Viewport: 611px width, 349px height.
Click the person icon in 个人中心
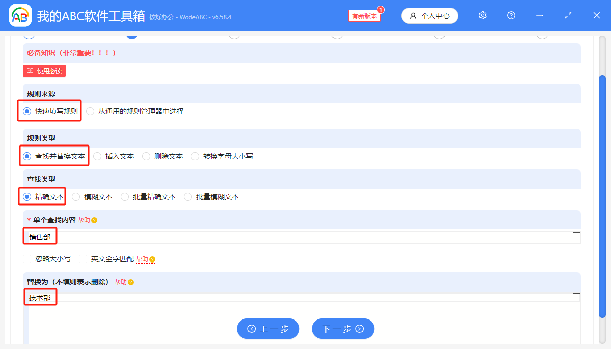(x=413, y=15)
